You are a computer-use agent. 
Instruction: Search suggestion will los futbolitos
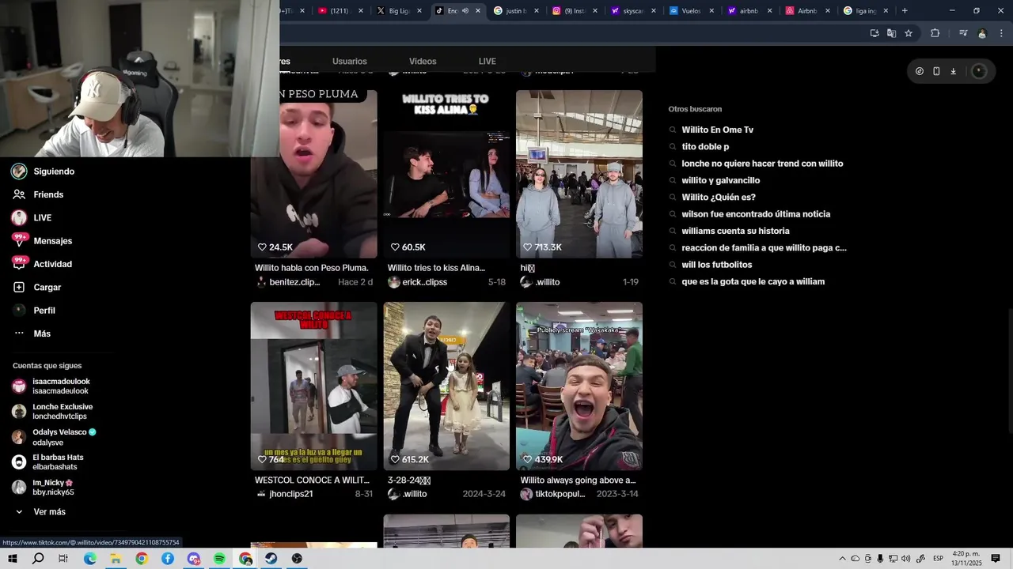pos(717,265)
